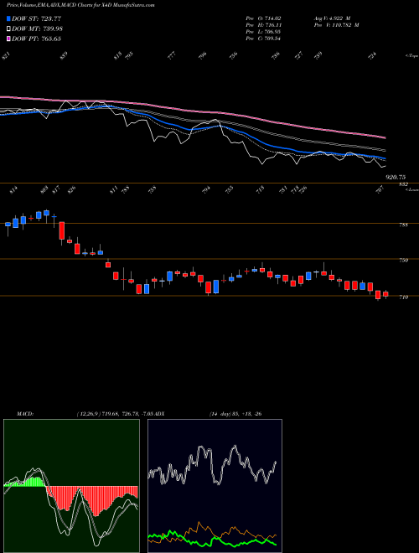Click the top label '724' at right
Image resolution: width=419 pixels, height=553 pixels.
[372, 56]
